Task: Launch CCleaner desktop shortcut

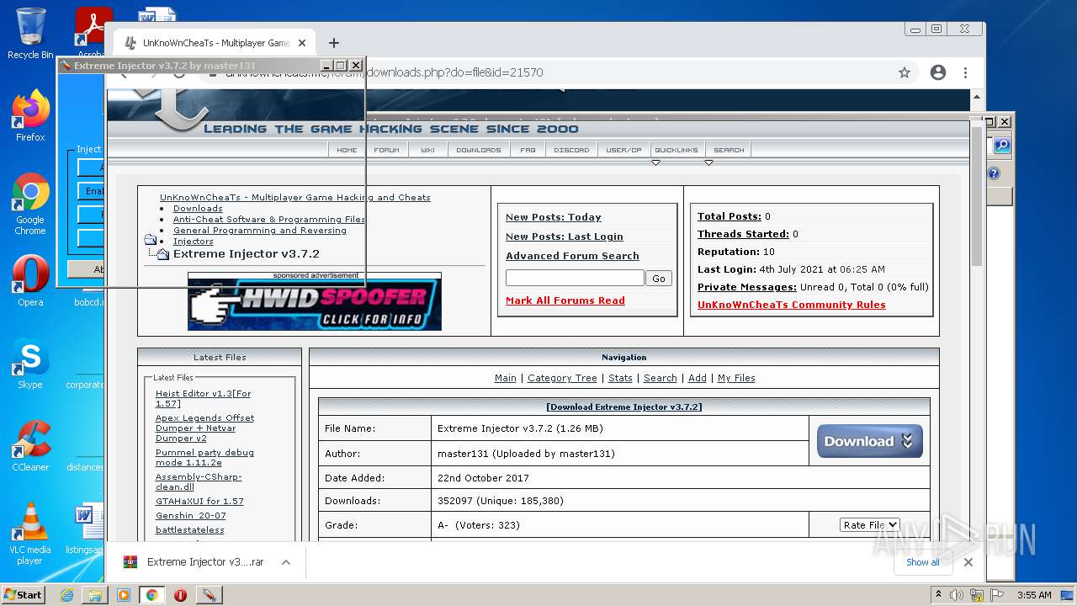Action: 30,446
